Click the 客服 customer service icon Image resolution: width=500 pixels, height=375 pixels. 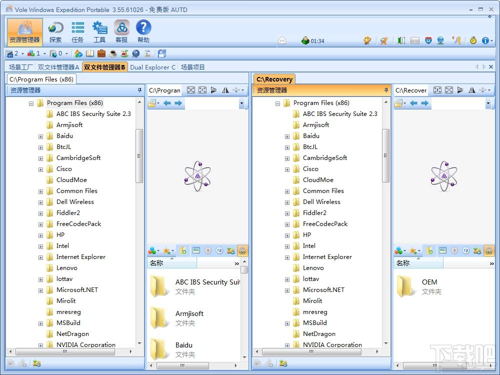point(121,32)
